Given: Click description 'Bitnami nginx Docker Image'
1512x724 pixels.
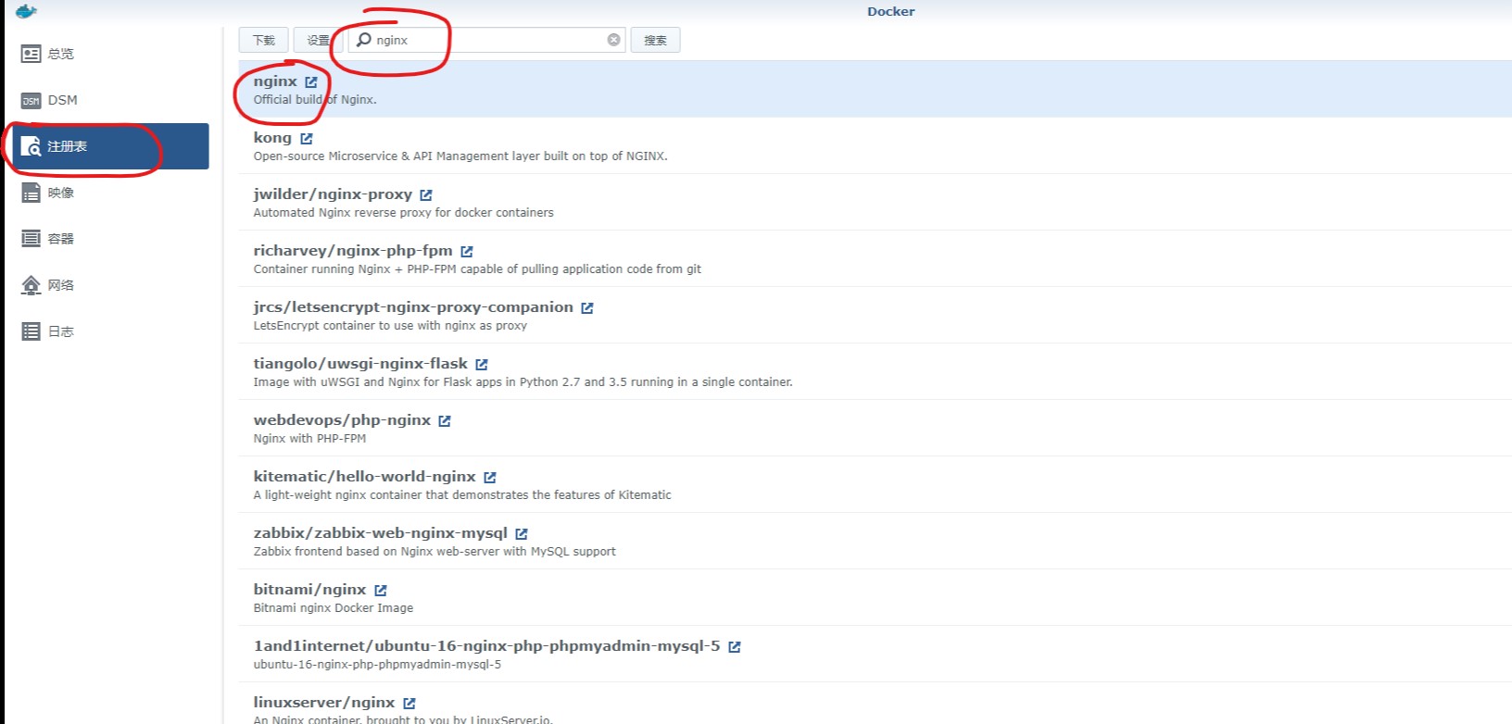Looking at the screenshot, I should 334,608.
